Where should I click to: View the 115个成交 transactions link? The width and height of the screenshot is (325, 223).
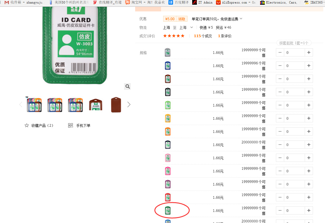click(x=203, y=36)
